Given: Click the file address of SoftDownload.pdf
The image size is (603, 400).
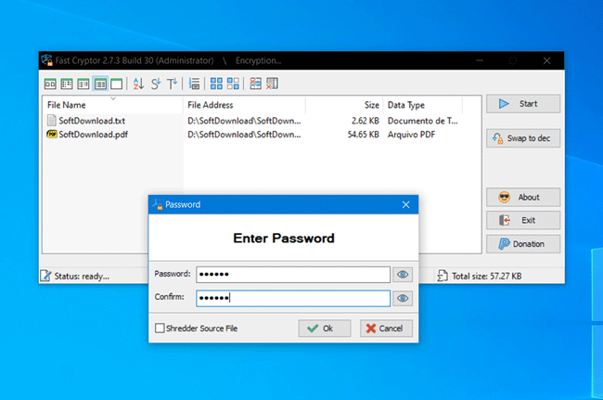Looking at the screenshot, I should [244, 135].
